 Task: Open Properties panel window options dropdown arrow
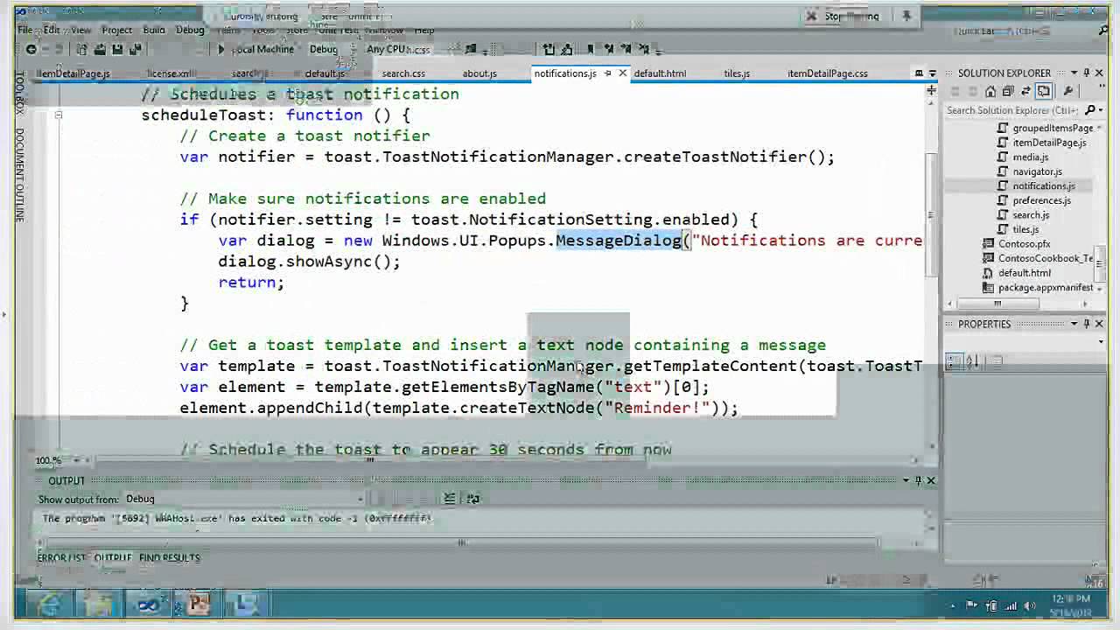tap(1074, 324)
